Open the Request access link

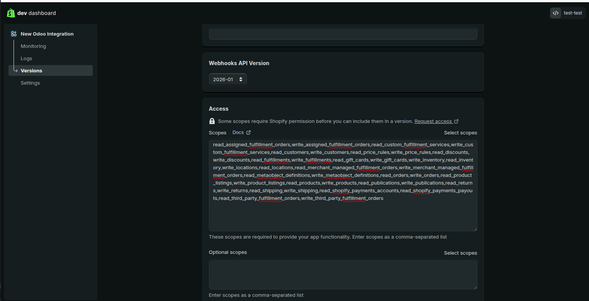pyautogui.click(x=433, y=121)
